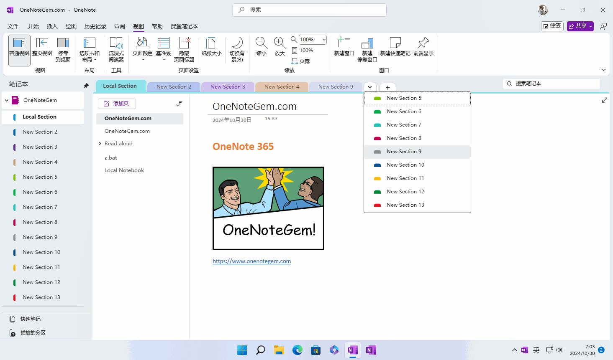
Task: Open the zoom percentage combo box
Action: 313,40
